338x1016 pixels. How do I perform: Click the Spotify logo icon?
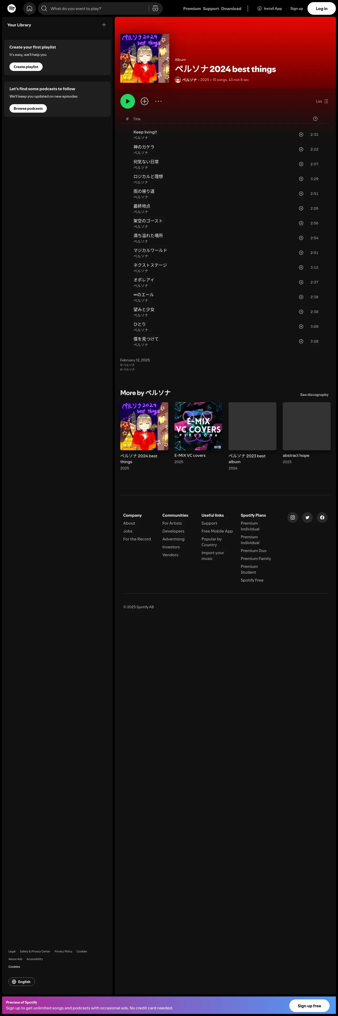12,8
